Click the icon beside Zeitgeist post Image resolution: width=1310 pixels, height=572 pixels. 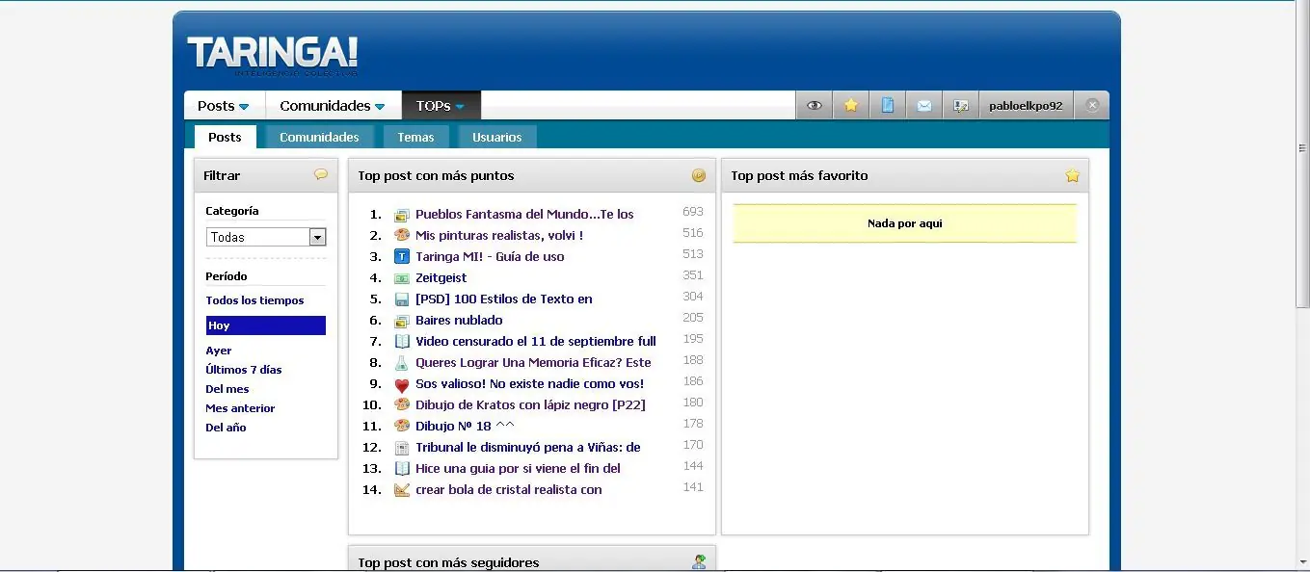tap(402, 277)
